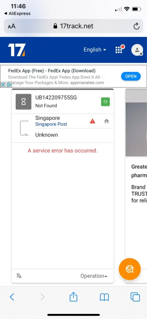Tap the orange floating search button
The image size is (147, 319).
coord(129,269)
